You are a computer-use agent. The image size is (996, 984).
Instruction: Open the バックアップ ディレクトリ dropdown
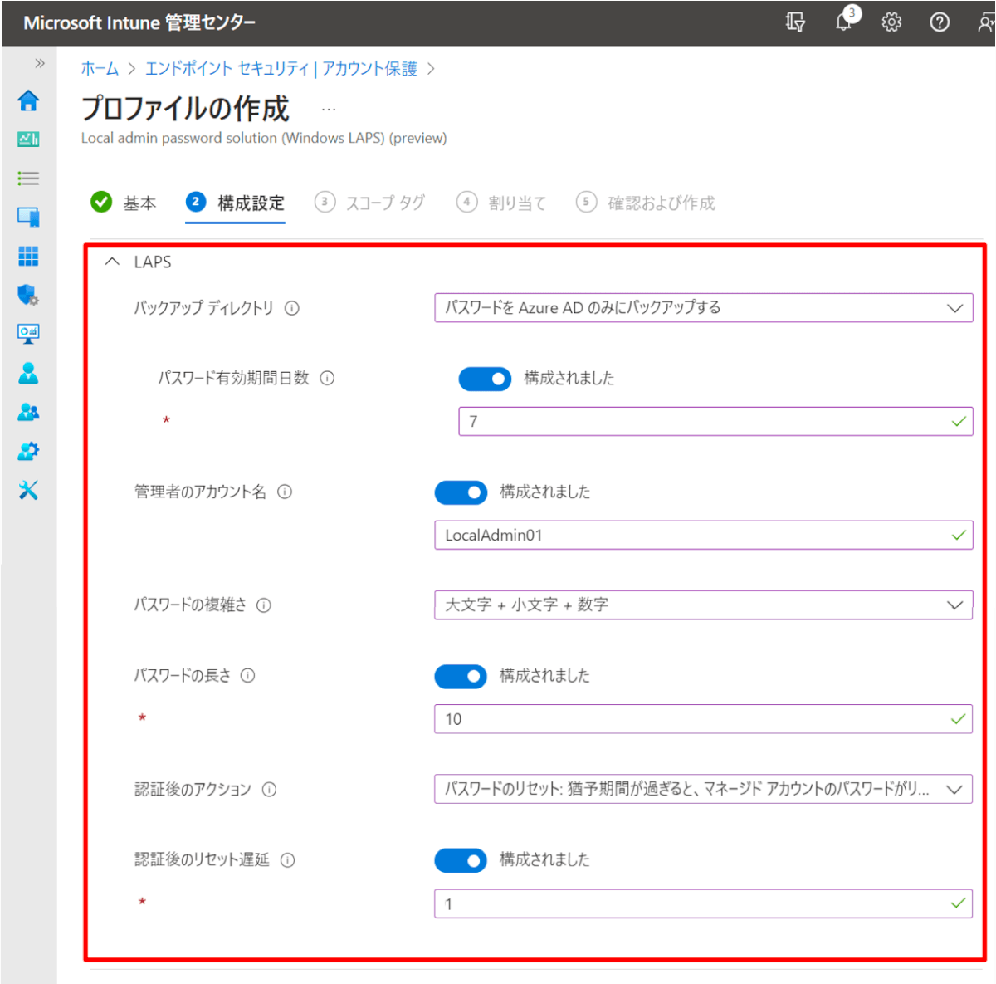[703, 307]
